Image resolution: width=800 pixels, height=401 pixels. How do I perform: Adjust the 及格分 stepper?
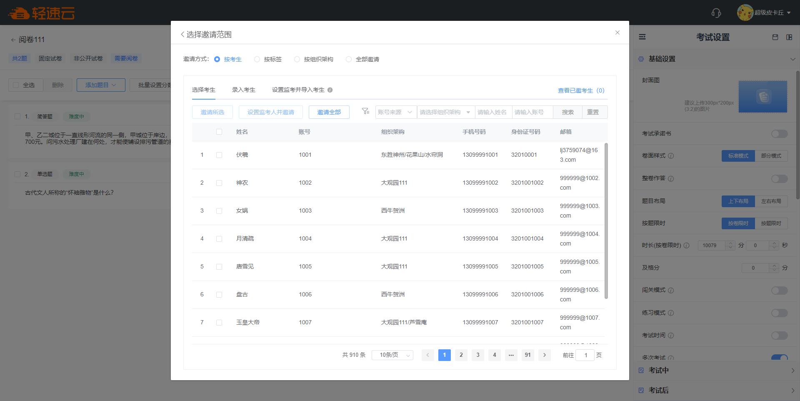click(774, 268)
